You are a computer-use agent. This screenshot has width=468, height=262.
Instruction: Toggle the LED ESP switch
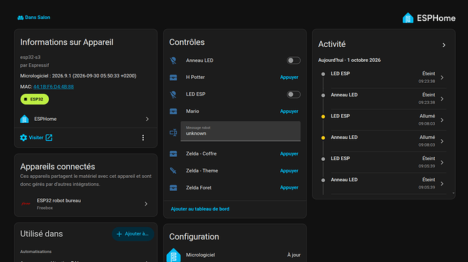pyautogui.click(x=294, y=95)
